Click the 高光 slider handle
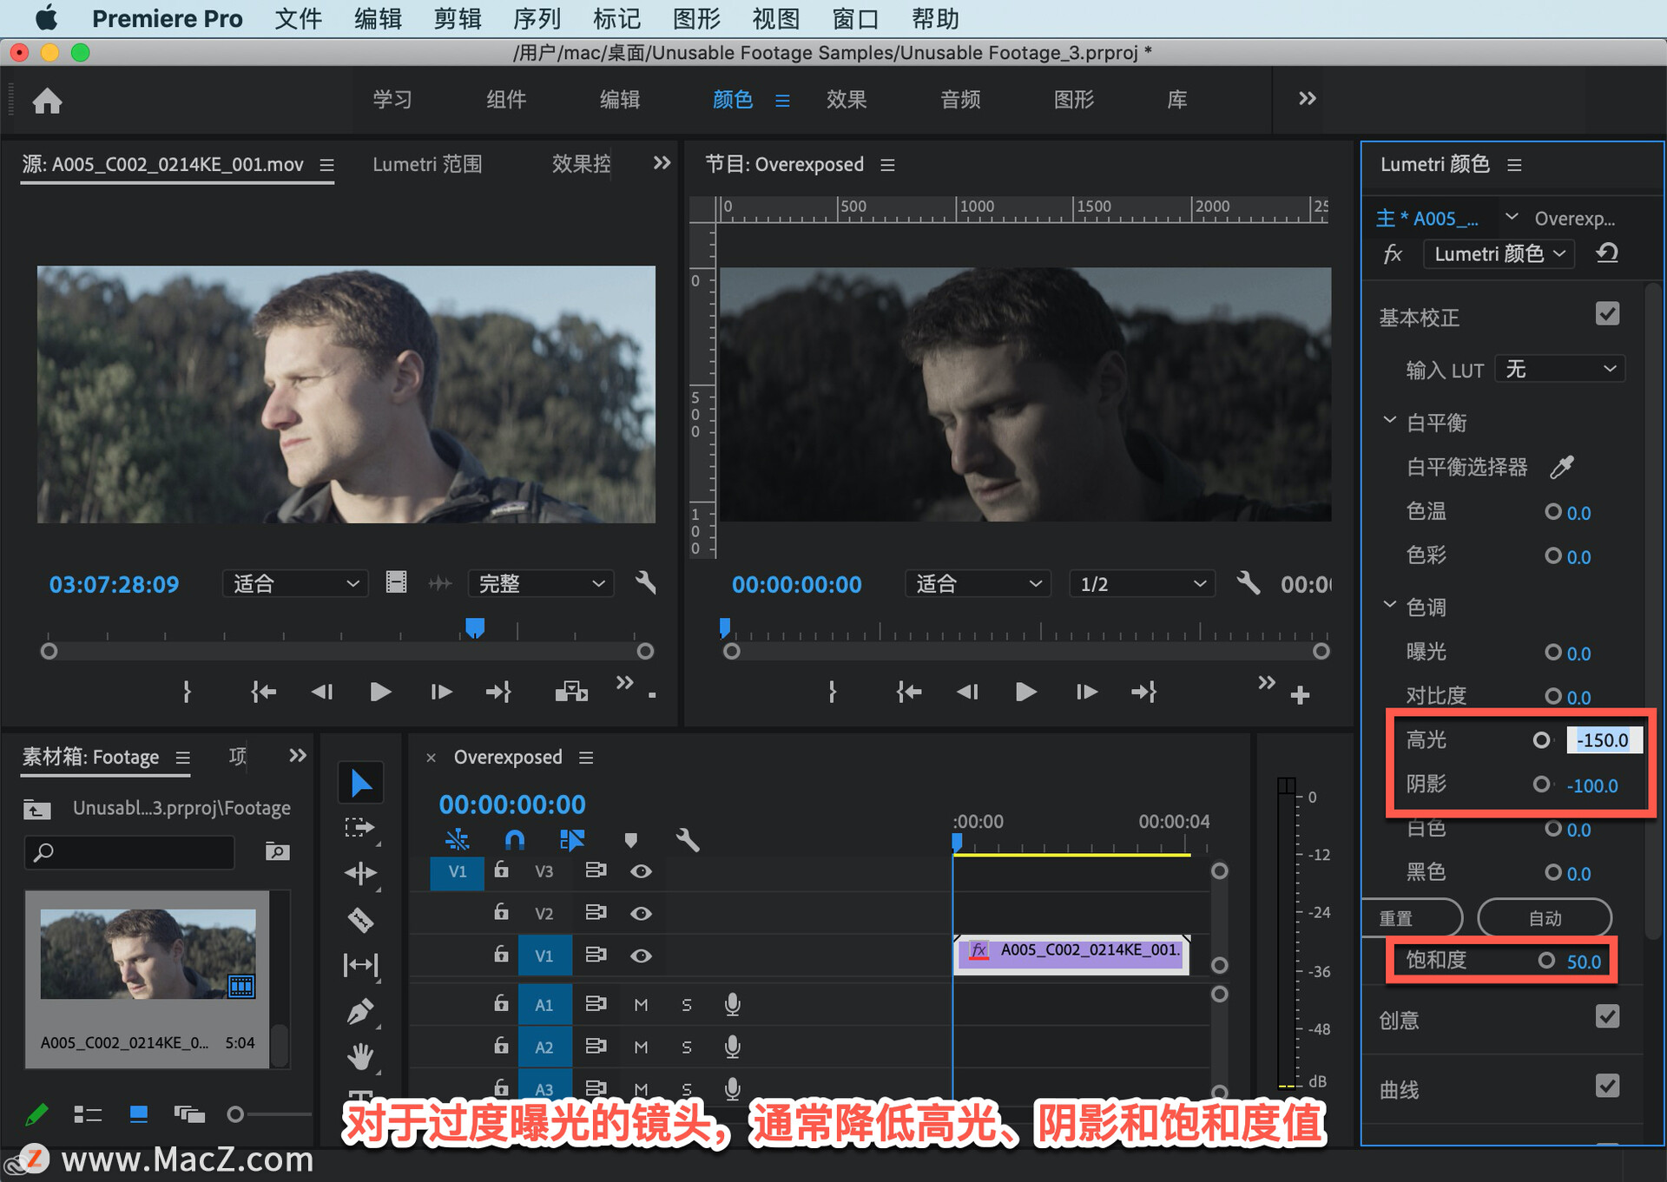1667x1182 pixels. tap(1541, 740)
